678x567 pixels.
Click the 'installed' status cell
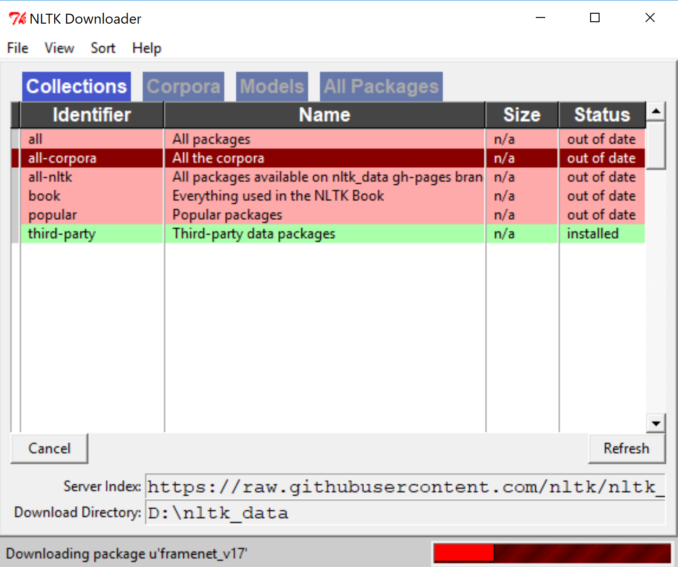coord(602,233)
